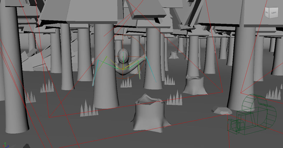The width and height of the screenshot is (283, 148).
Task: Select the character's rounded head mesh
Action: click(x=123, y=56)
